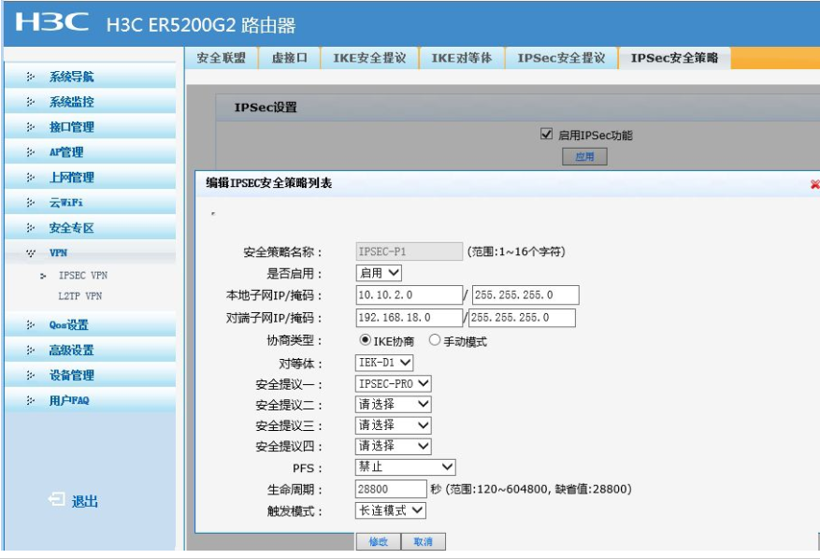Switch to the IPSec安全策略 tab
Image resolution: width=820 pixels, height=559 pixels.
pyautogui.click(x=675, y=58)
